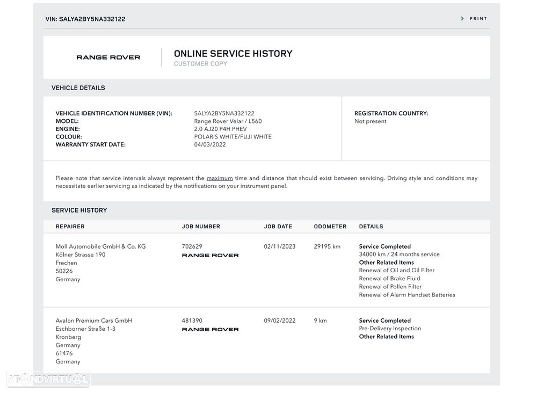Screen dimensions: 537x393
Task: Click the Repairer column header
Action: pyautogui.click(x=70, y=227)
